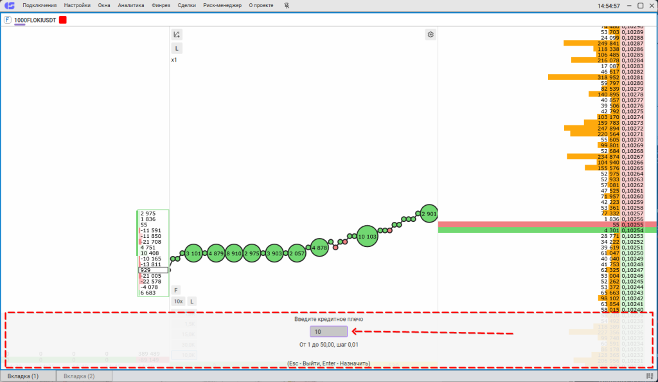Open chart settings gear icon
This screenshot has height=382, width=658.
click(431, 34)
